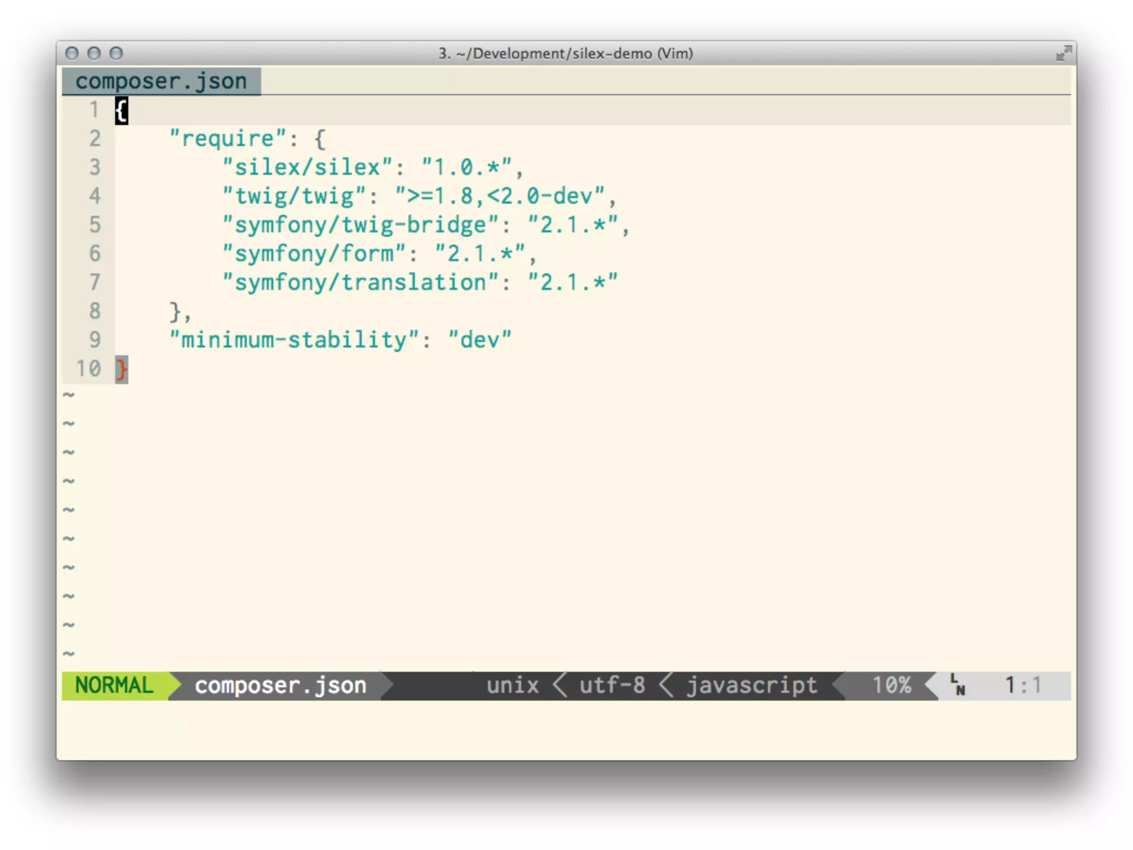This screenshot has width=1133, height=850.
Task: Click the unix file format segment
Action: 512,685
